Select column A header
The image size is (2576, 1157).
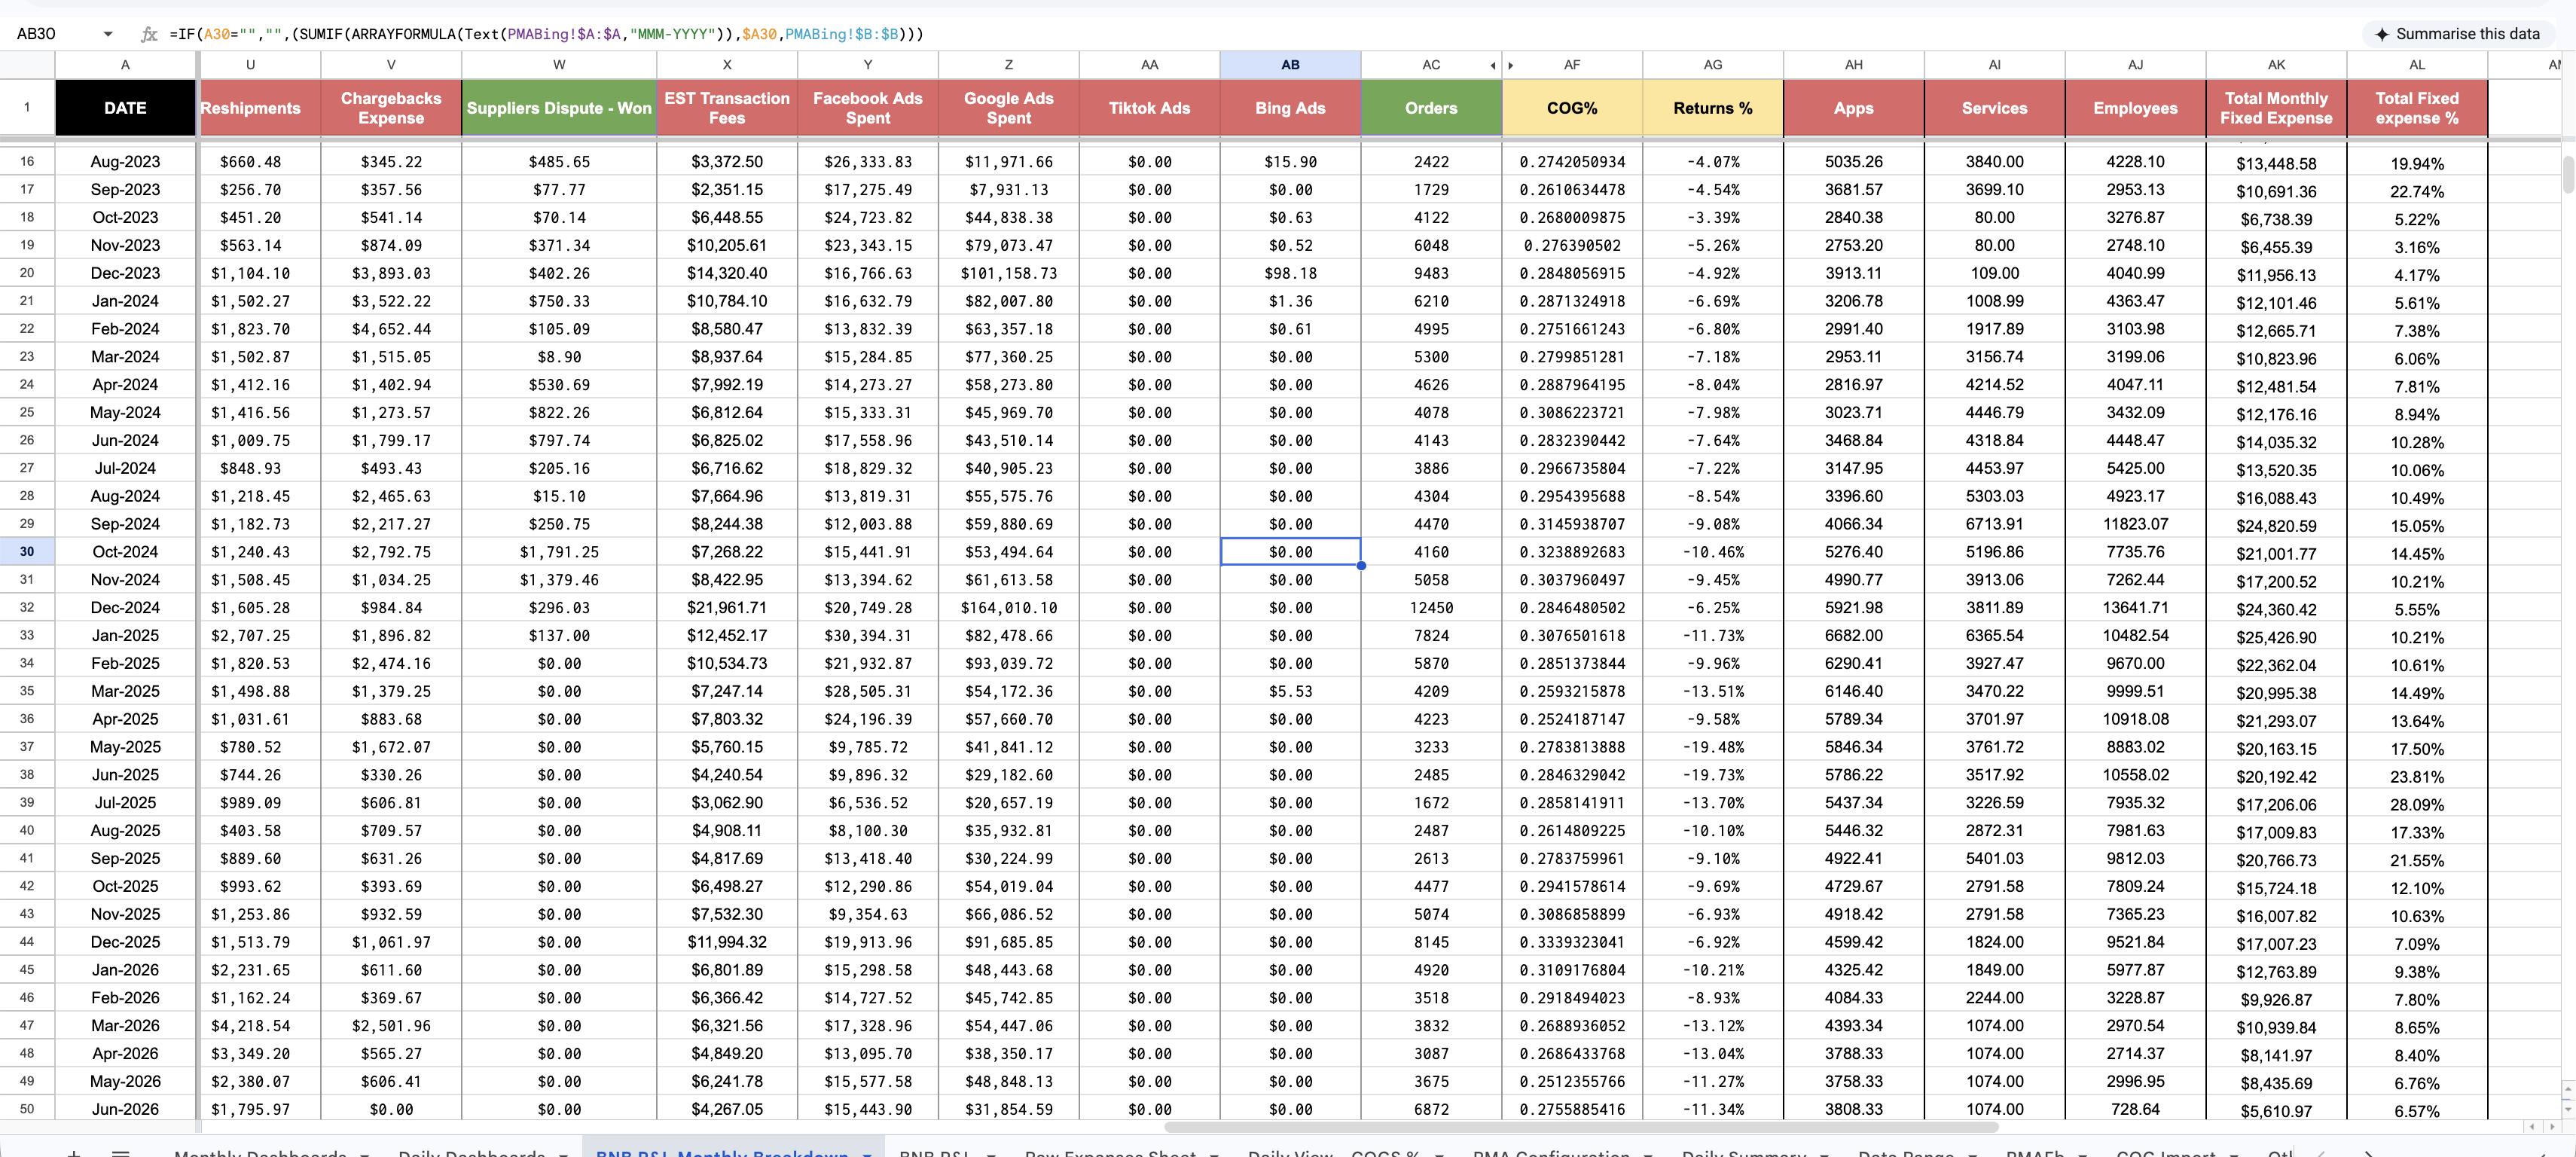125,65
